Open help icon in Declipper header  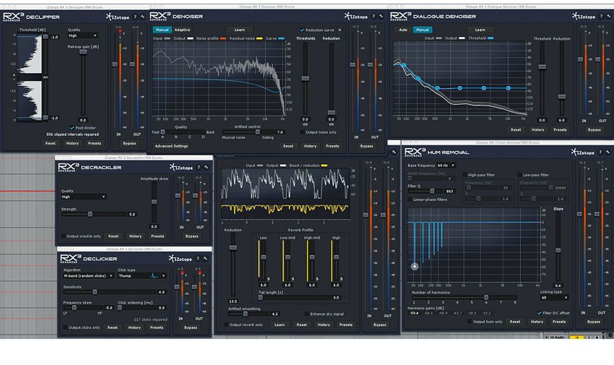[136, 17]
